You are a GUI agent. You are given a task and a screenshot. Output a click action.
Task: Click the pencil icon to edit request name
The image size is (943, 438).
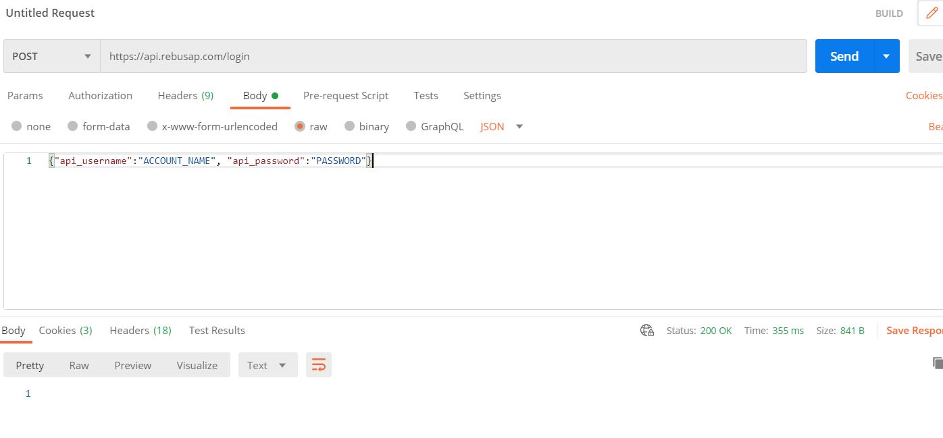click(x=931, y=13)
